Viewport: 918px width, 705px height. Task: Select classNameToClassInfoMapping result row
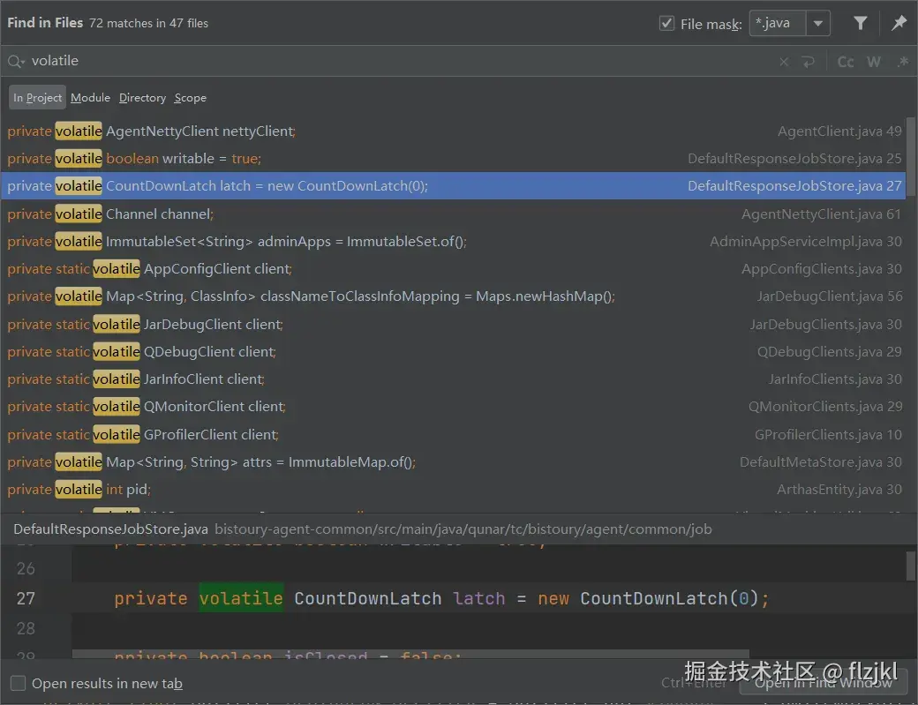coord(453,296)
